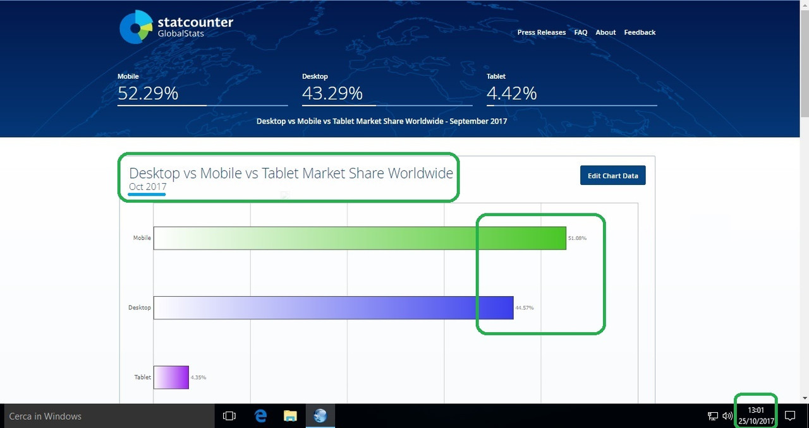
Task: Click the Mobile axis label
Action: click(x=142, y=238)
